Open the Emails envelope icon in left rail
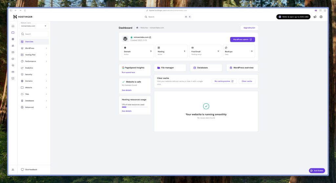The width and height of the screenshot is (336, 183). tap(13, 52)
